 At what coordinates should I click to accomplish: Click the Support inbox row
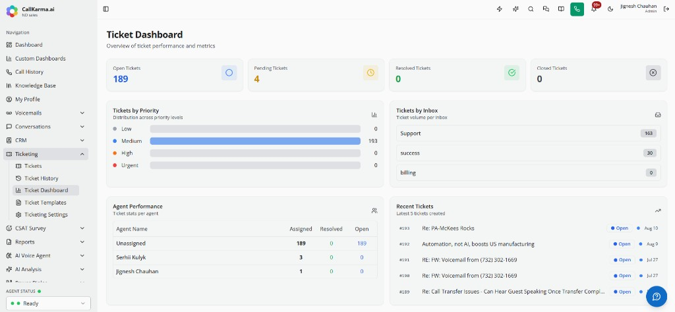tap(528, 133)
